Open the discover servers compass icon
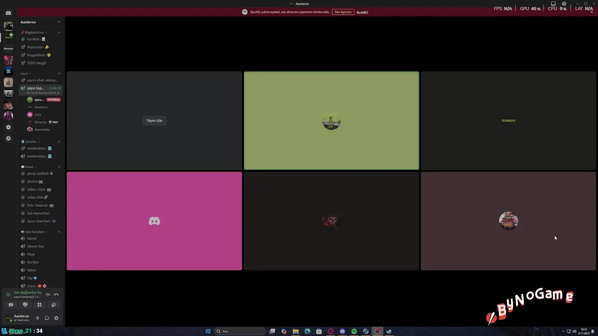The height and width of the screenshot is (336, 598). click(8, 138)
